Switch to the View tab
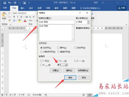 click(x=74, y=8)
